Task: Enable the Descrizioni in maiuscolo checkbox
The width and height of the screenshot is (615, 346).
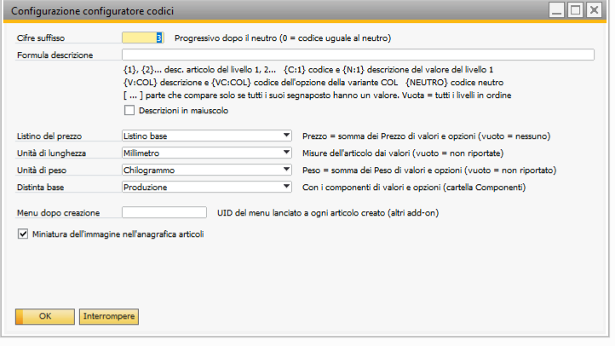Action: click(129, 111)
